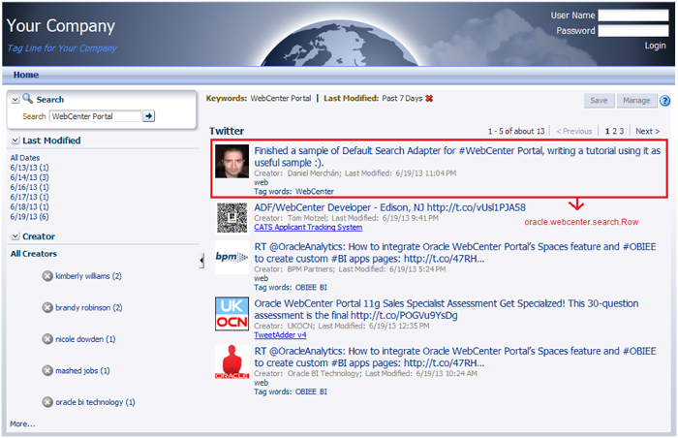Collapse the Creator section
678x438 pixels.
15,236
